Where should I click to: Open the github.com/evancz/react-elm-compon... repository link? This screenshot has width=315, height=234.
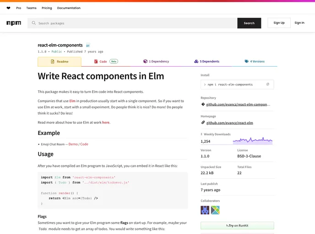click(x=238, y=105)
